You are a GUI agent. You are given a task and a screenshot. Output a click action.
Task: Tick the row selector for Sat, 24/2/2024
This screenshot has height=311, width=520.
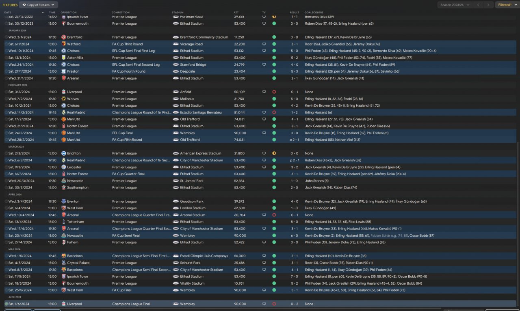pyautogui.click(x=6, y=133)
